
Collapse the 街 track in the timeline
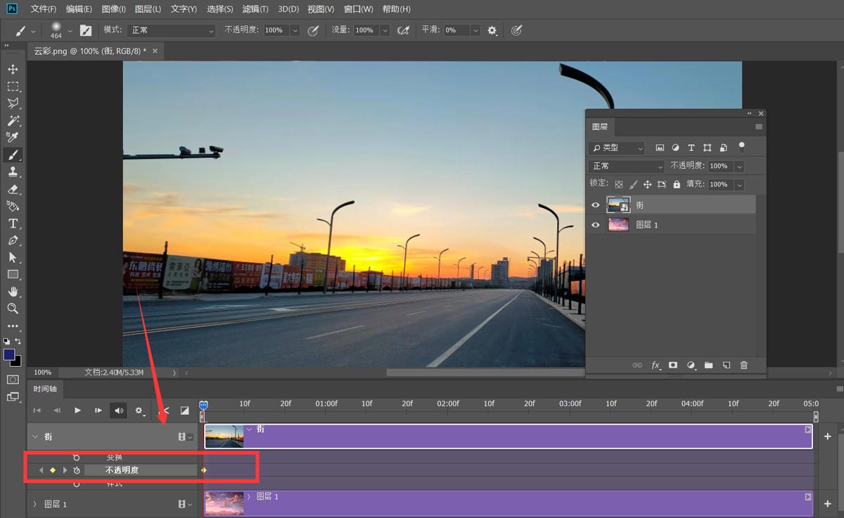coord(35,436)
